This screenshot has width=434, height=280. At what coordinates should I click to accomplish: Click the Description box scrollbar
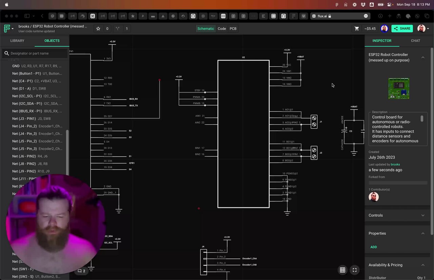(x=422, y=119)
